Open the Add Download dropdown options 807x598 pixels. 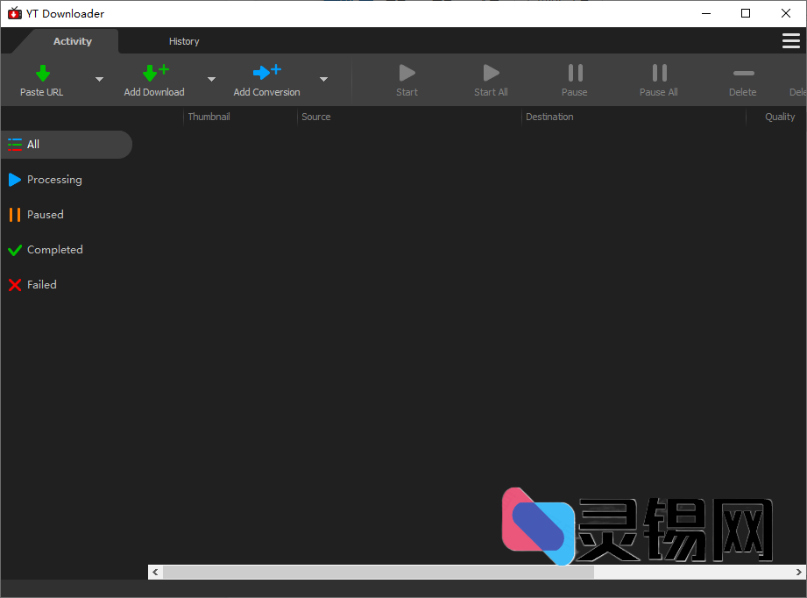[211, 79]
